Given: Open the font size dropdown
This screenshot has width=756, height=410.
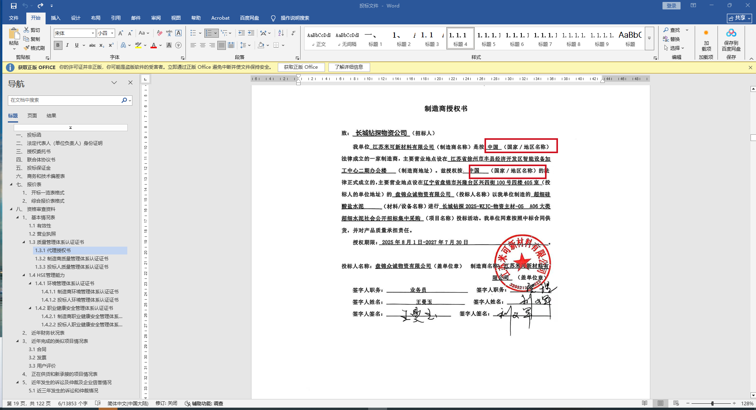Looking at the screenshot, I should click(112, 33).
